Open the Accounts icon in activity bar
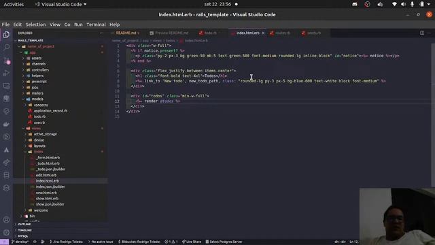 [x=6, y=220]
